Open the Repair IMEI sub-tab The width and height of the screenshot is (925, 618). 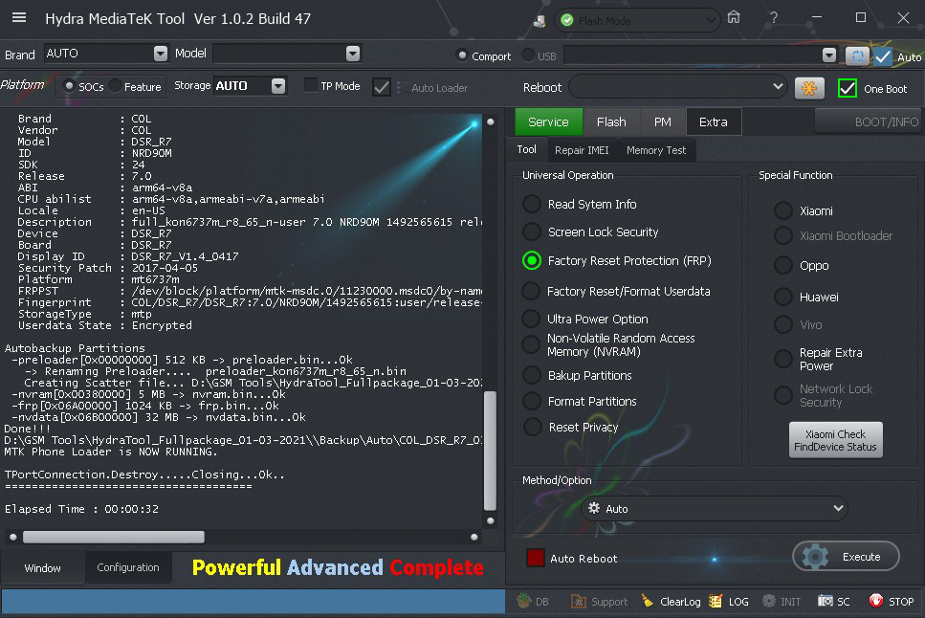click(582, 150)
